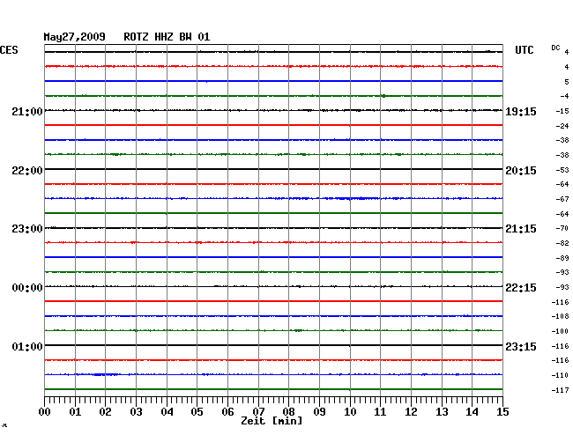Click minute tick label 03
This screenshot has height=435, width=573.
(x=136, y=412)
